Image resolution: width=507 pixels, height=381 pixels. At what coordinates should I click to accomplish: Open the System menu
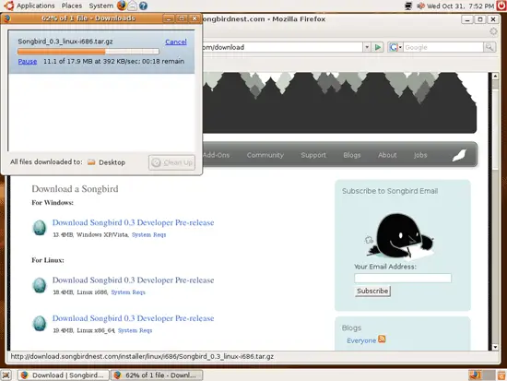100,6
